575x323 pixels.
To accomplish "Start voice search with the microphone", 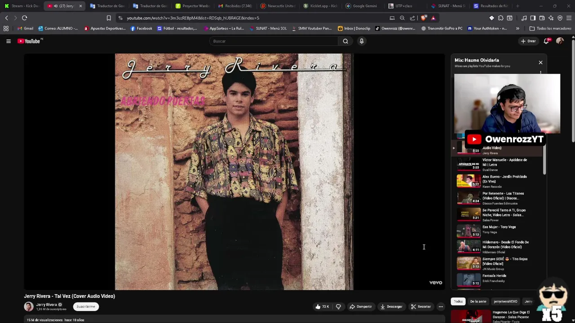I will coord(362,41).
